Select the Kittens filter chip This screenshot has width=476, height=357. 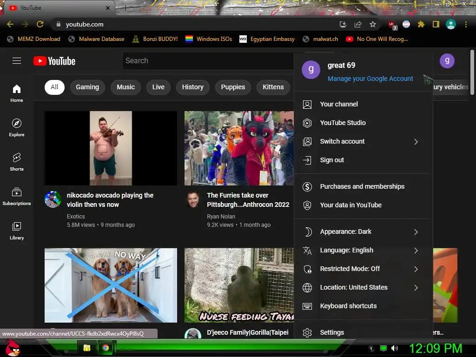click(273, 87)
